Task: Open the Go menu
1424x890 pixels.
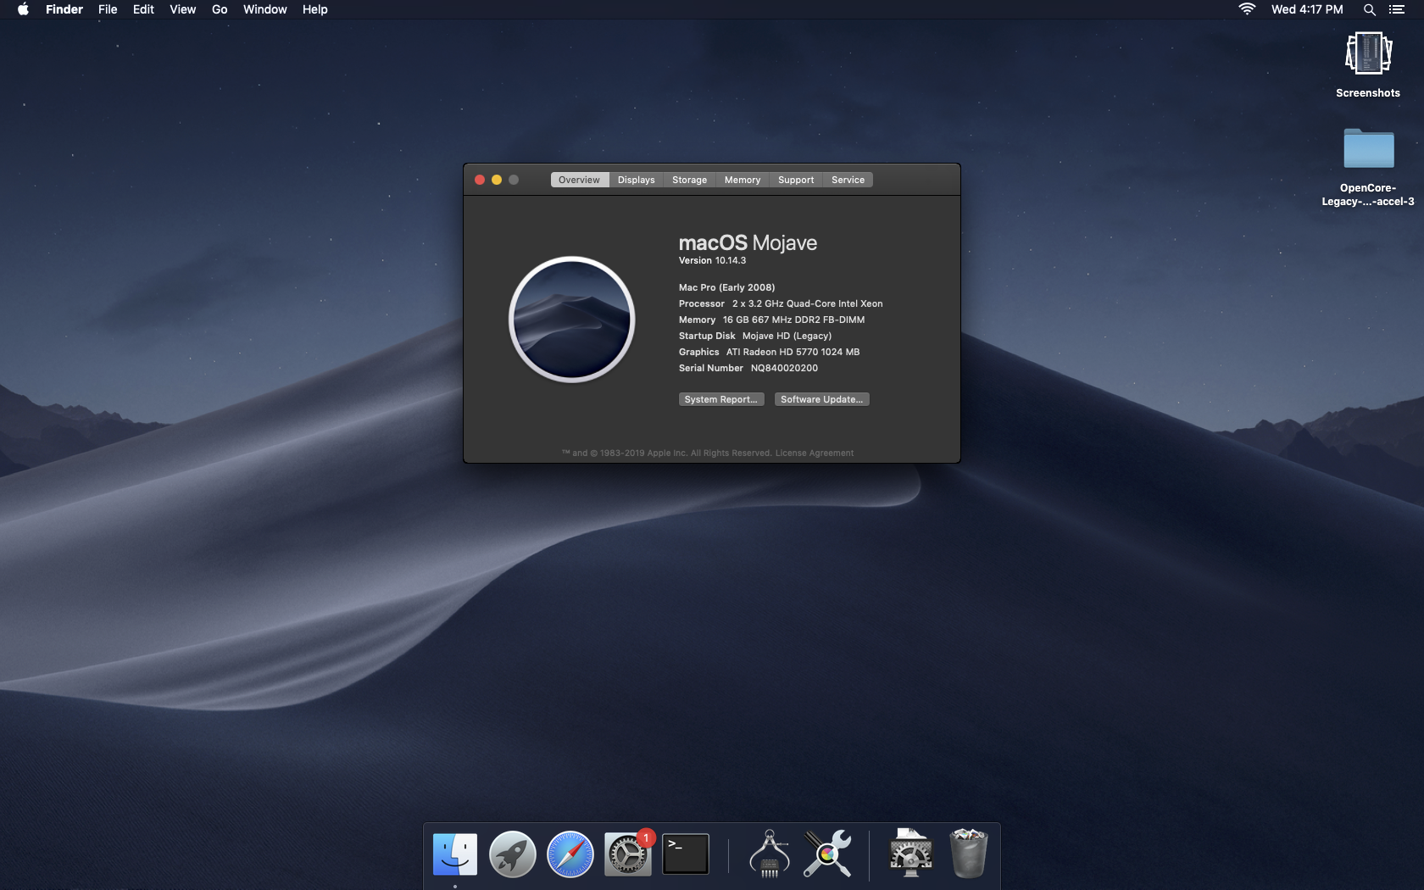Action: 220,9
